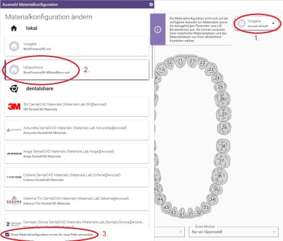Click the info icon in purple panel
Viewport: 283px width, 241px height.
pyautogui.click(x=158, y=29)
